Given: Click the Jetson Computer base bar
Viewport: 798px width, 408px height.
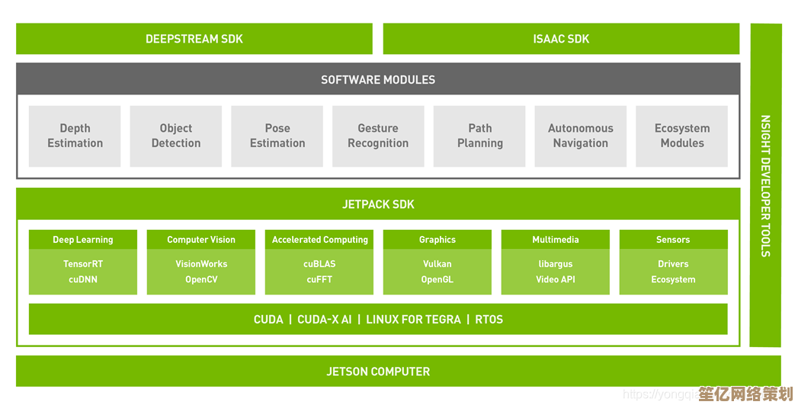Looking at the screenshot, I should [x=378, y=371].
